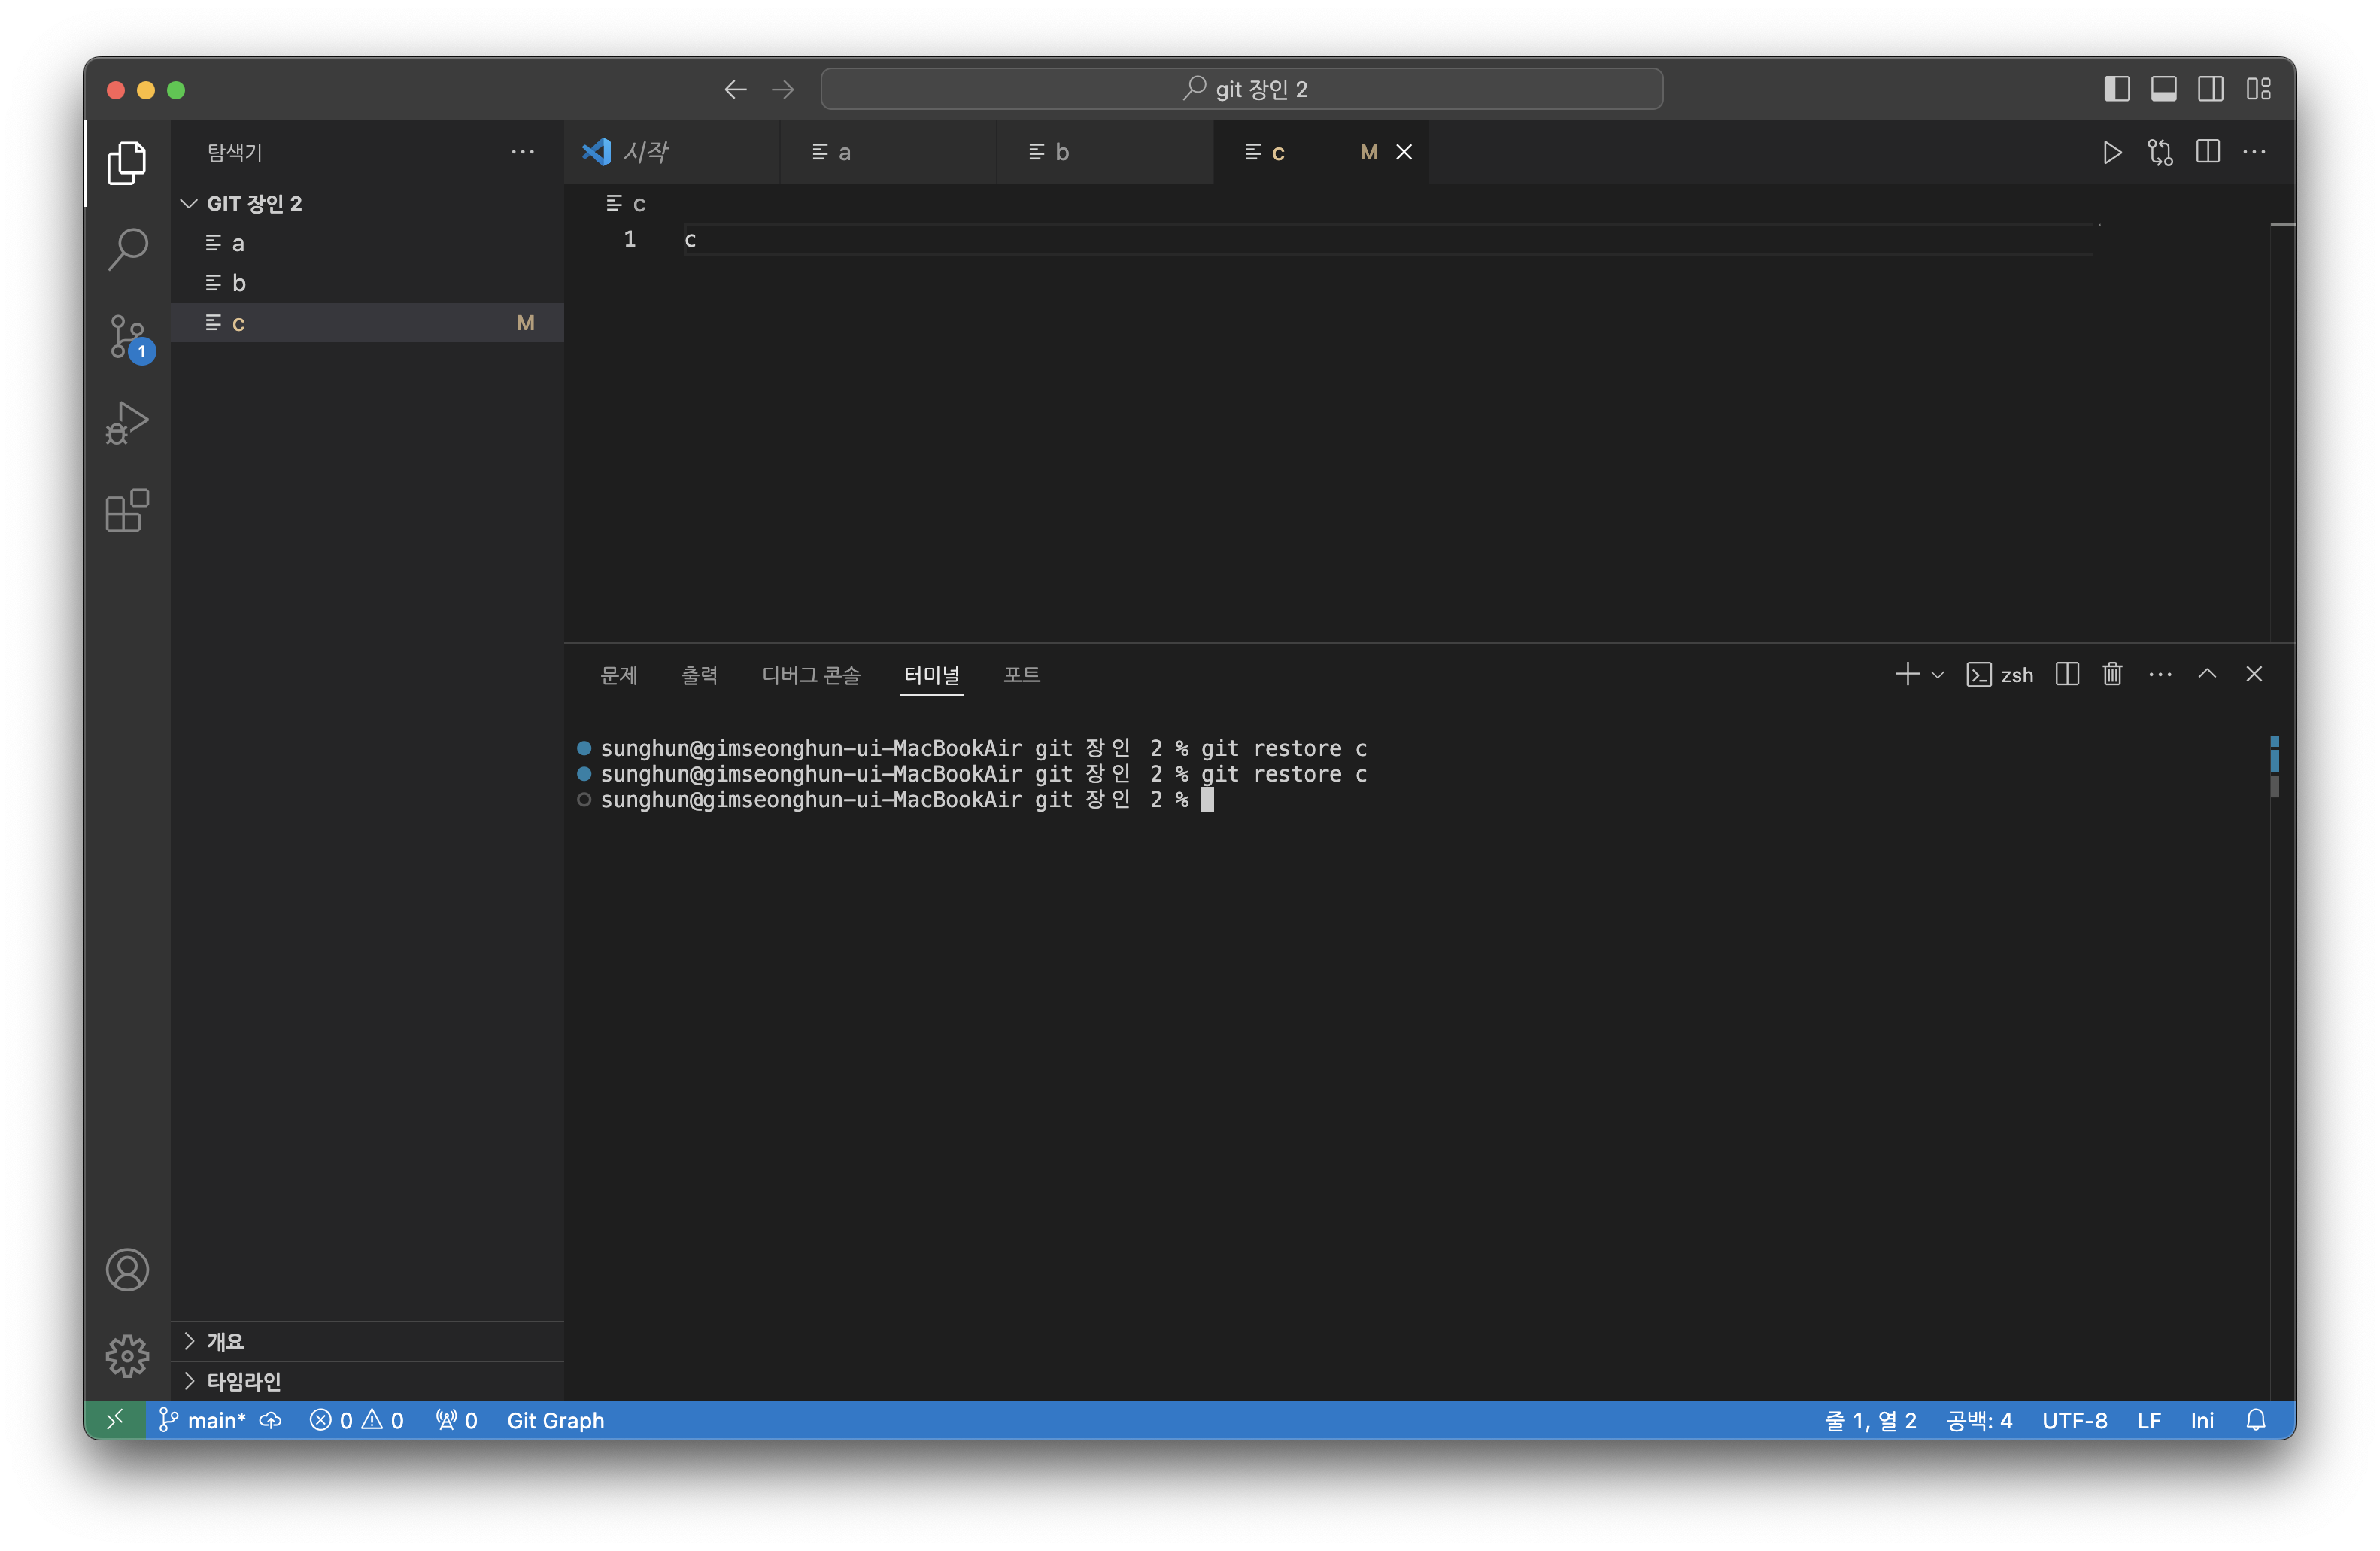The image size is (2380, 1551).
Task: Open the Manage settings gear
Action: [x=127, y=1356]
